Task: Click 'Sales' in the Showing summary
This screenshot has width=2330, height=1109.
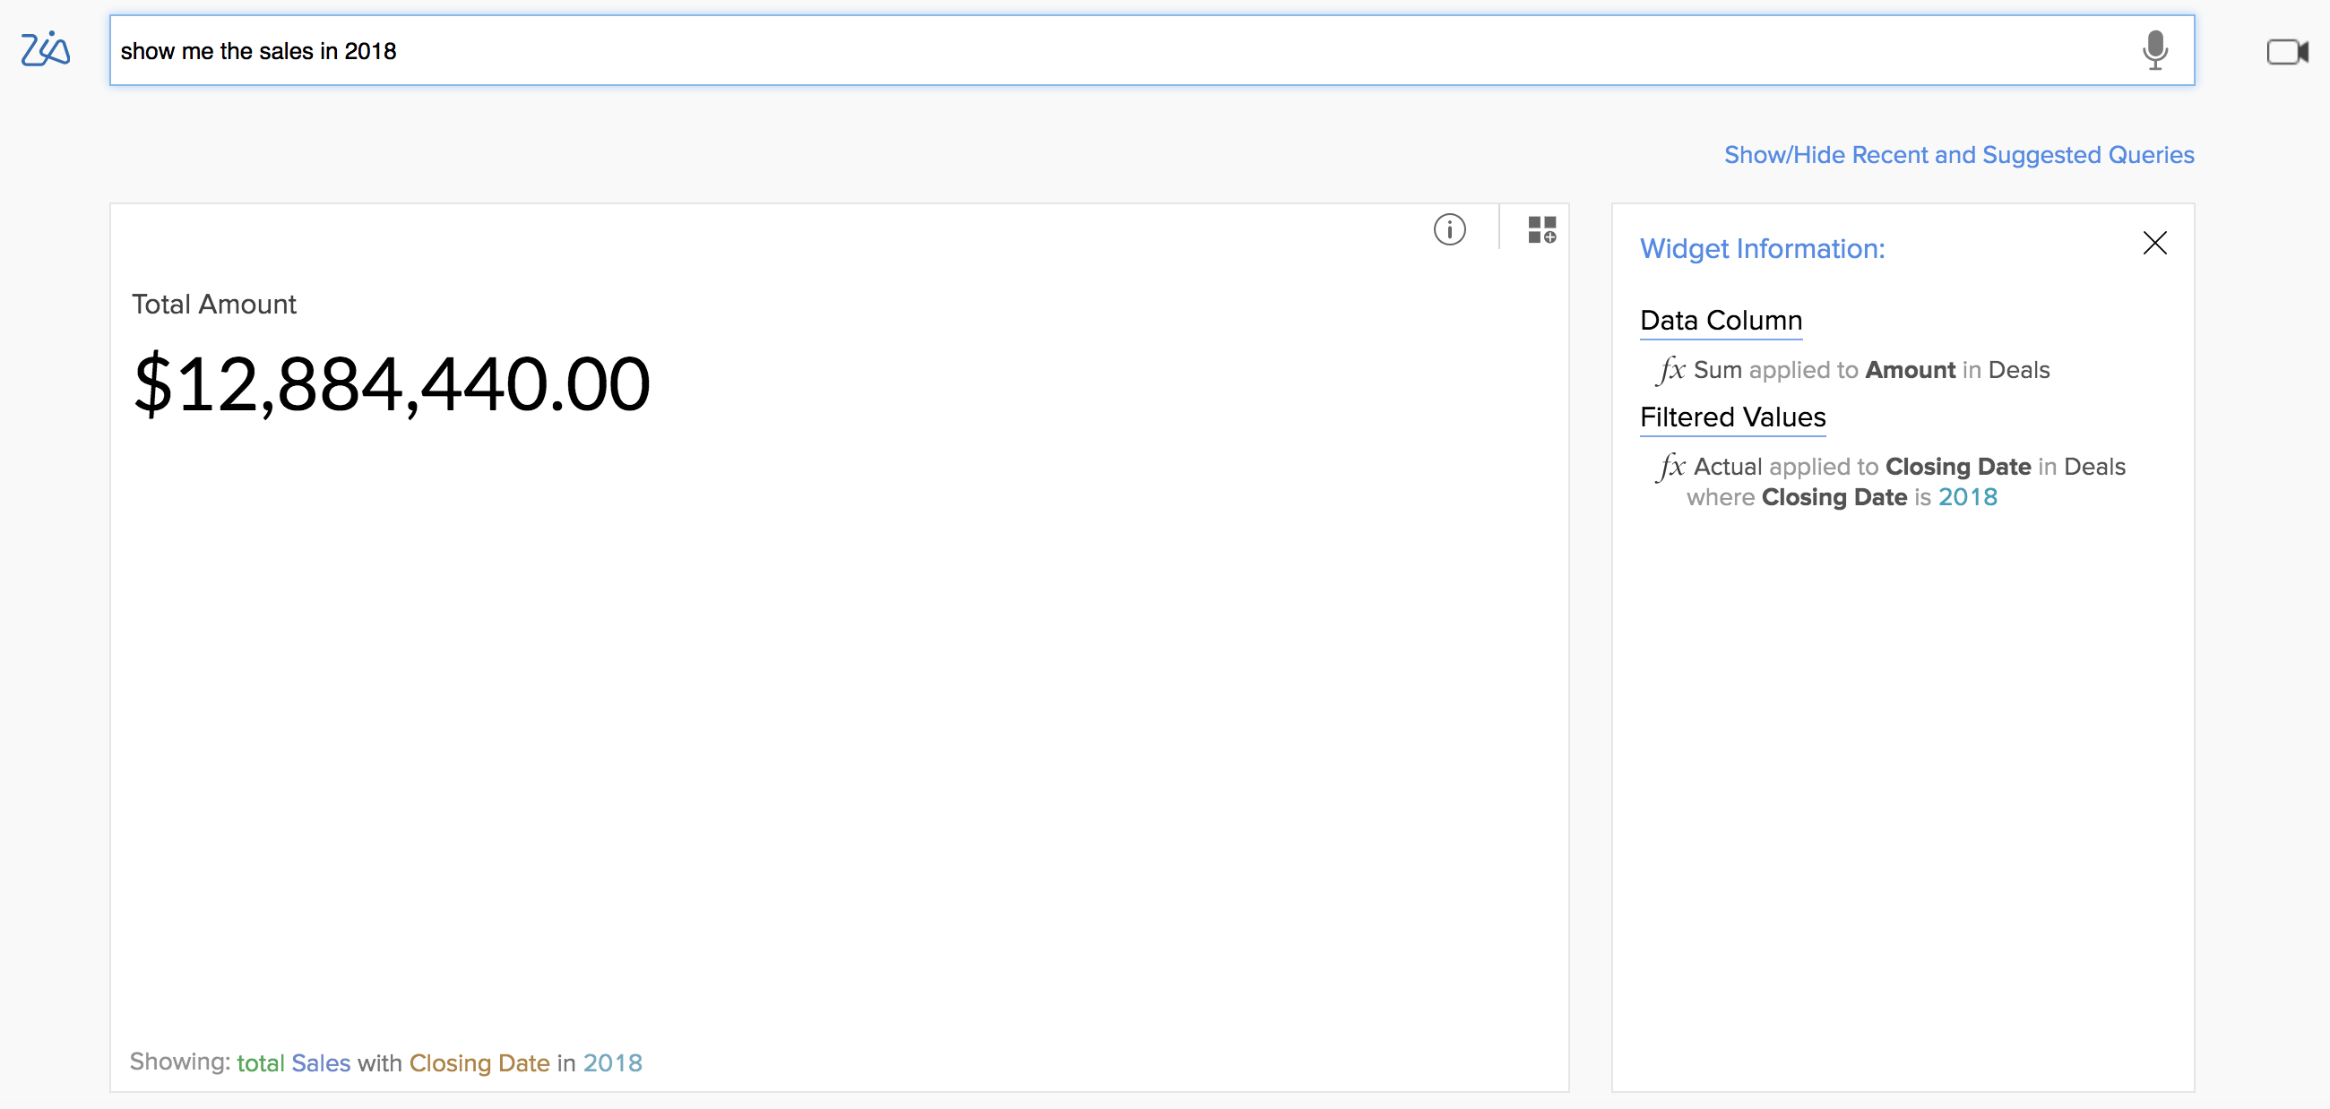Action: (320, 1063)
